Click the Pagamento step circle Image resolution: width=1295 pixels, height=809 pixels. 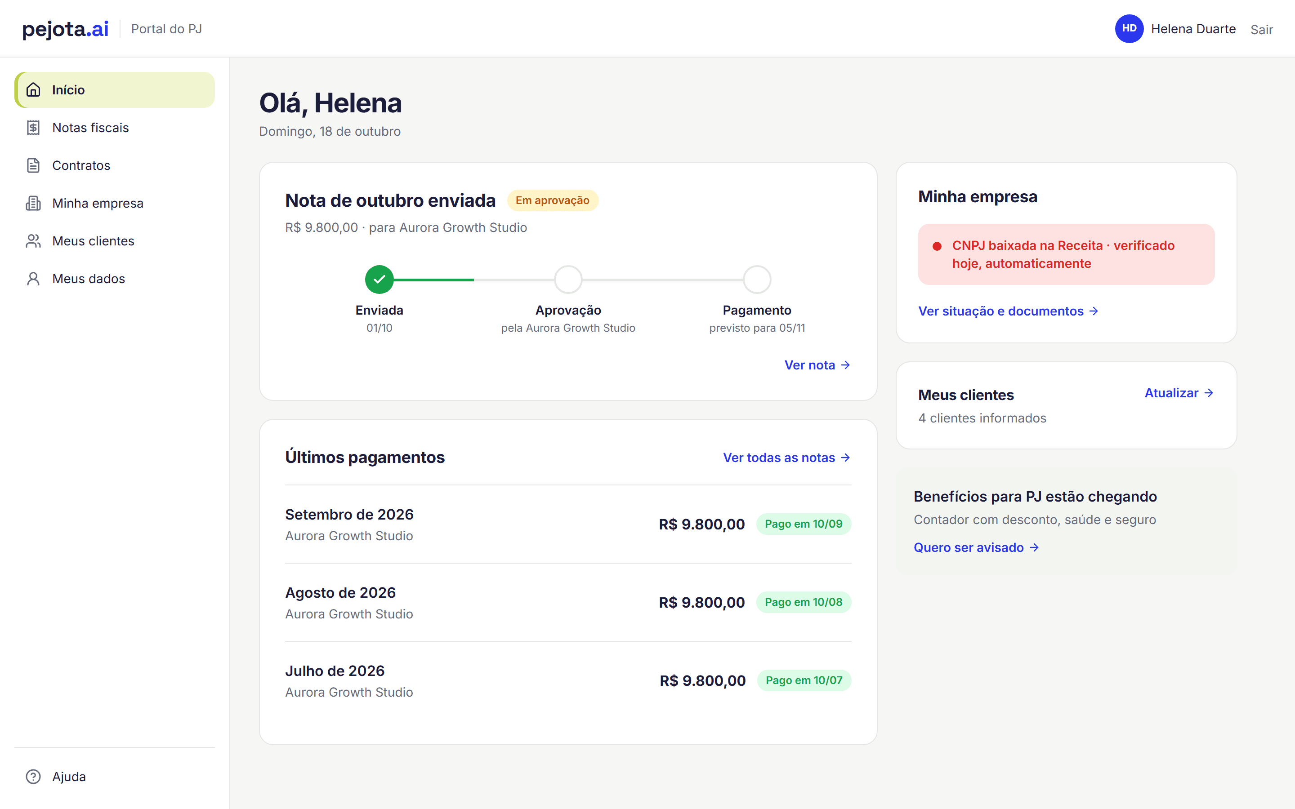point(757,279)
